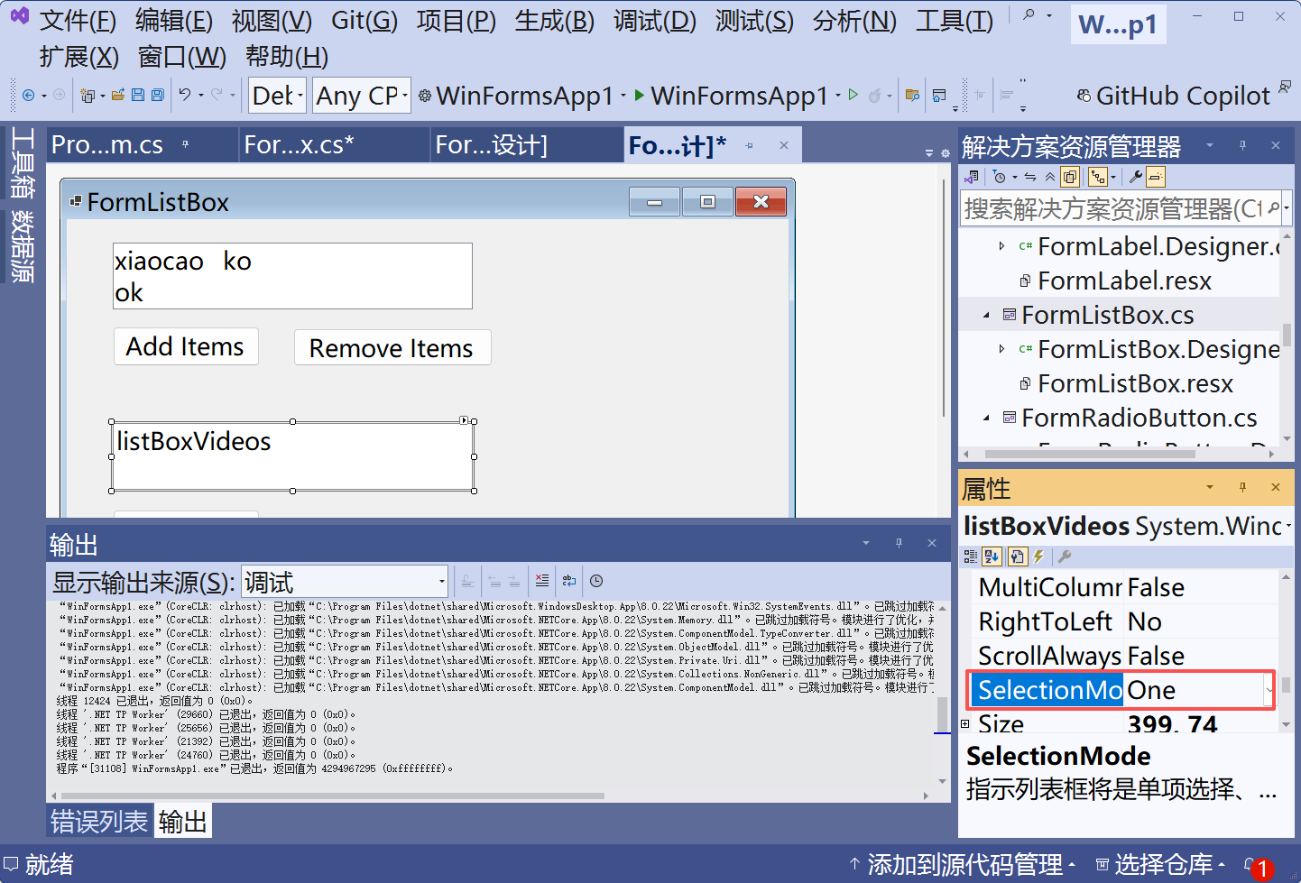1301x883 pixels.
Task: Toggle word wrap in the Output window
Action: [x=568, y=581]
